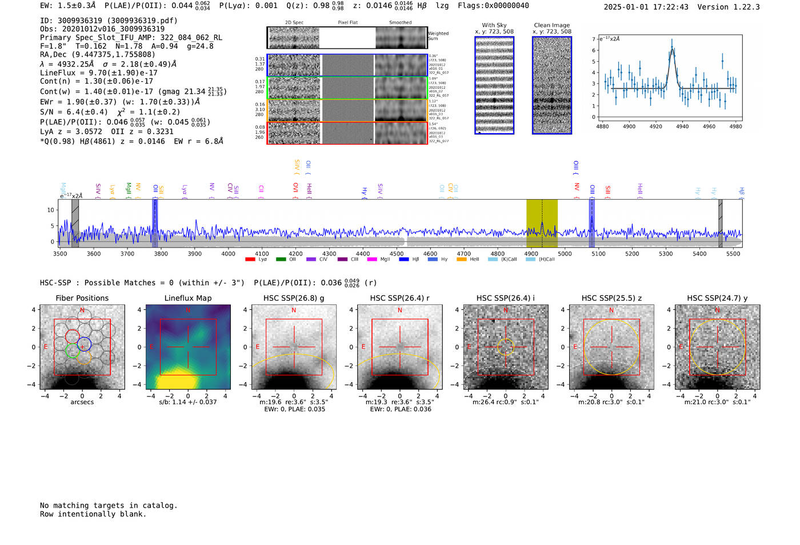
Task: Select the HSC SSP(26.4) i cutout
Action: pyautogui.click(x=506, y=347)
